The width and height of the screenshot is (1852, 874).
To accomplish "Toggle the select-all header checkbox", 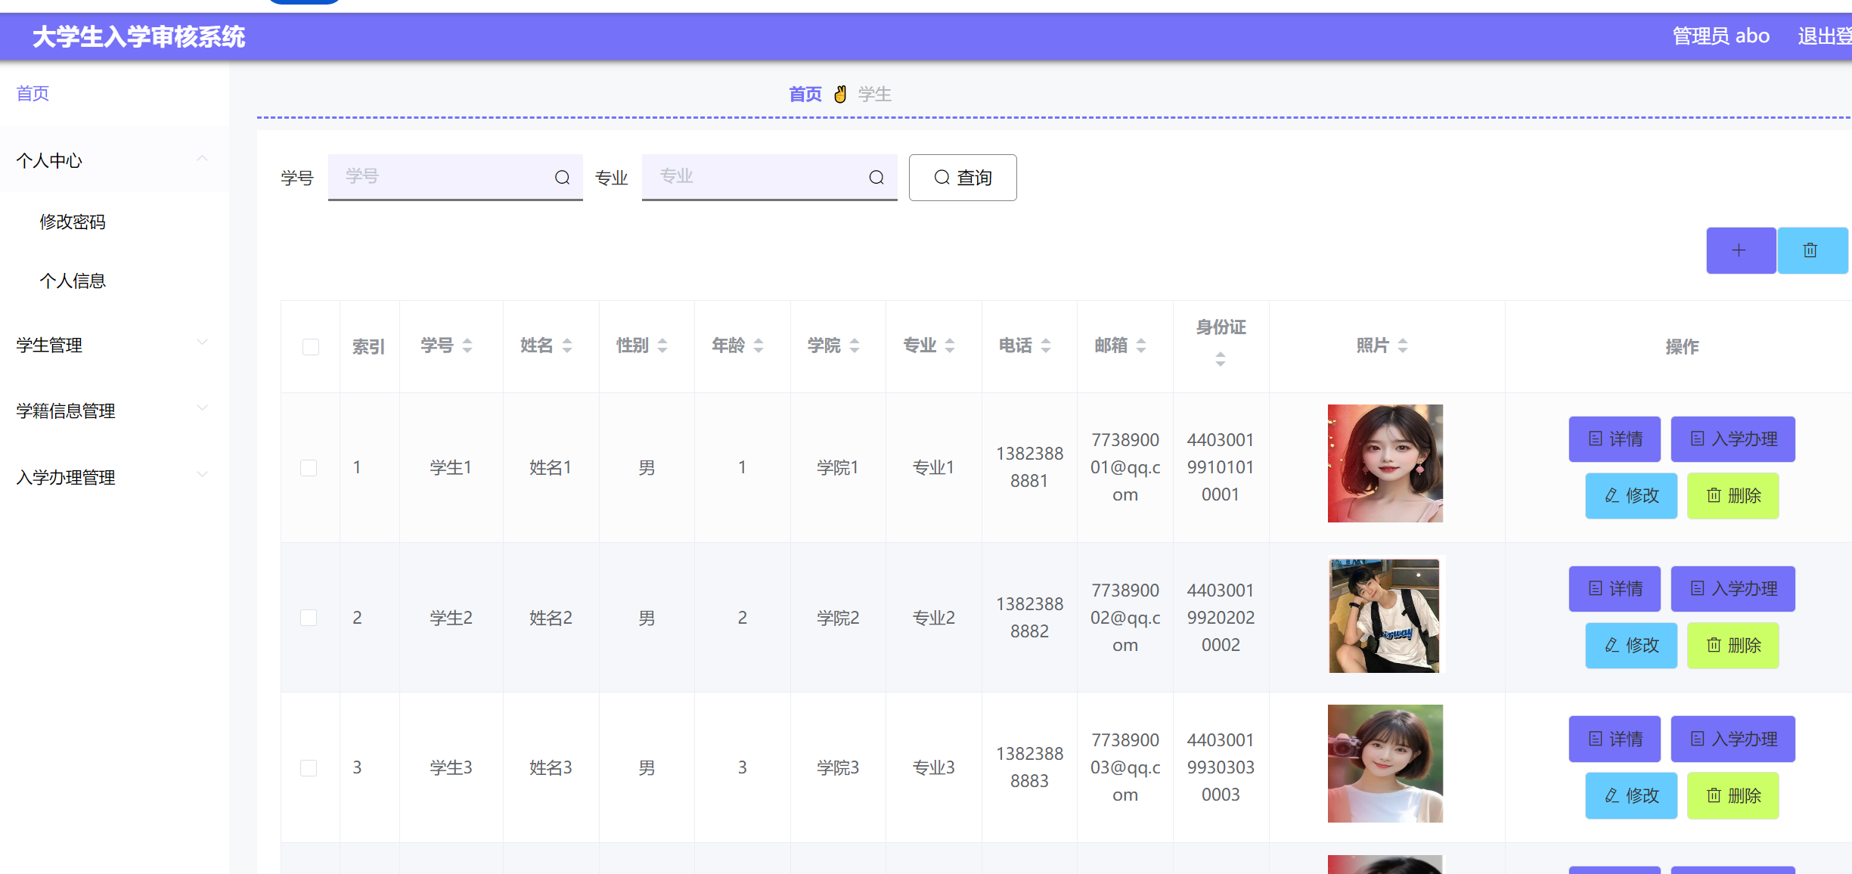I will point(310,347).
